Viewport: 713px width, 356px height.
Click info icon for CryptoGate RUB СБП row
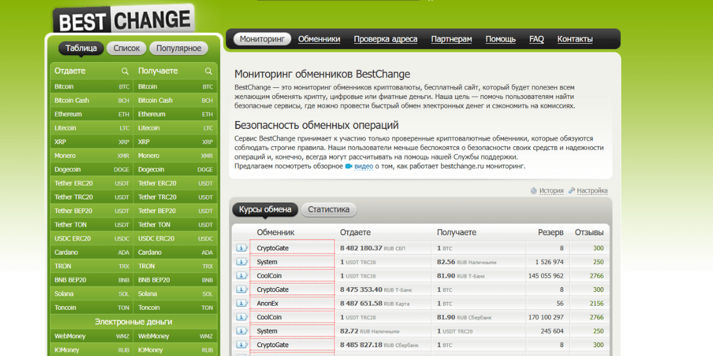pos(242,248)
